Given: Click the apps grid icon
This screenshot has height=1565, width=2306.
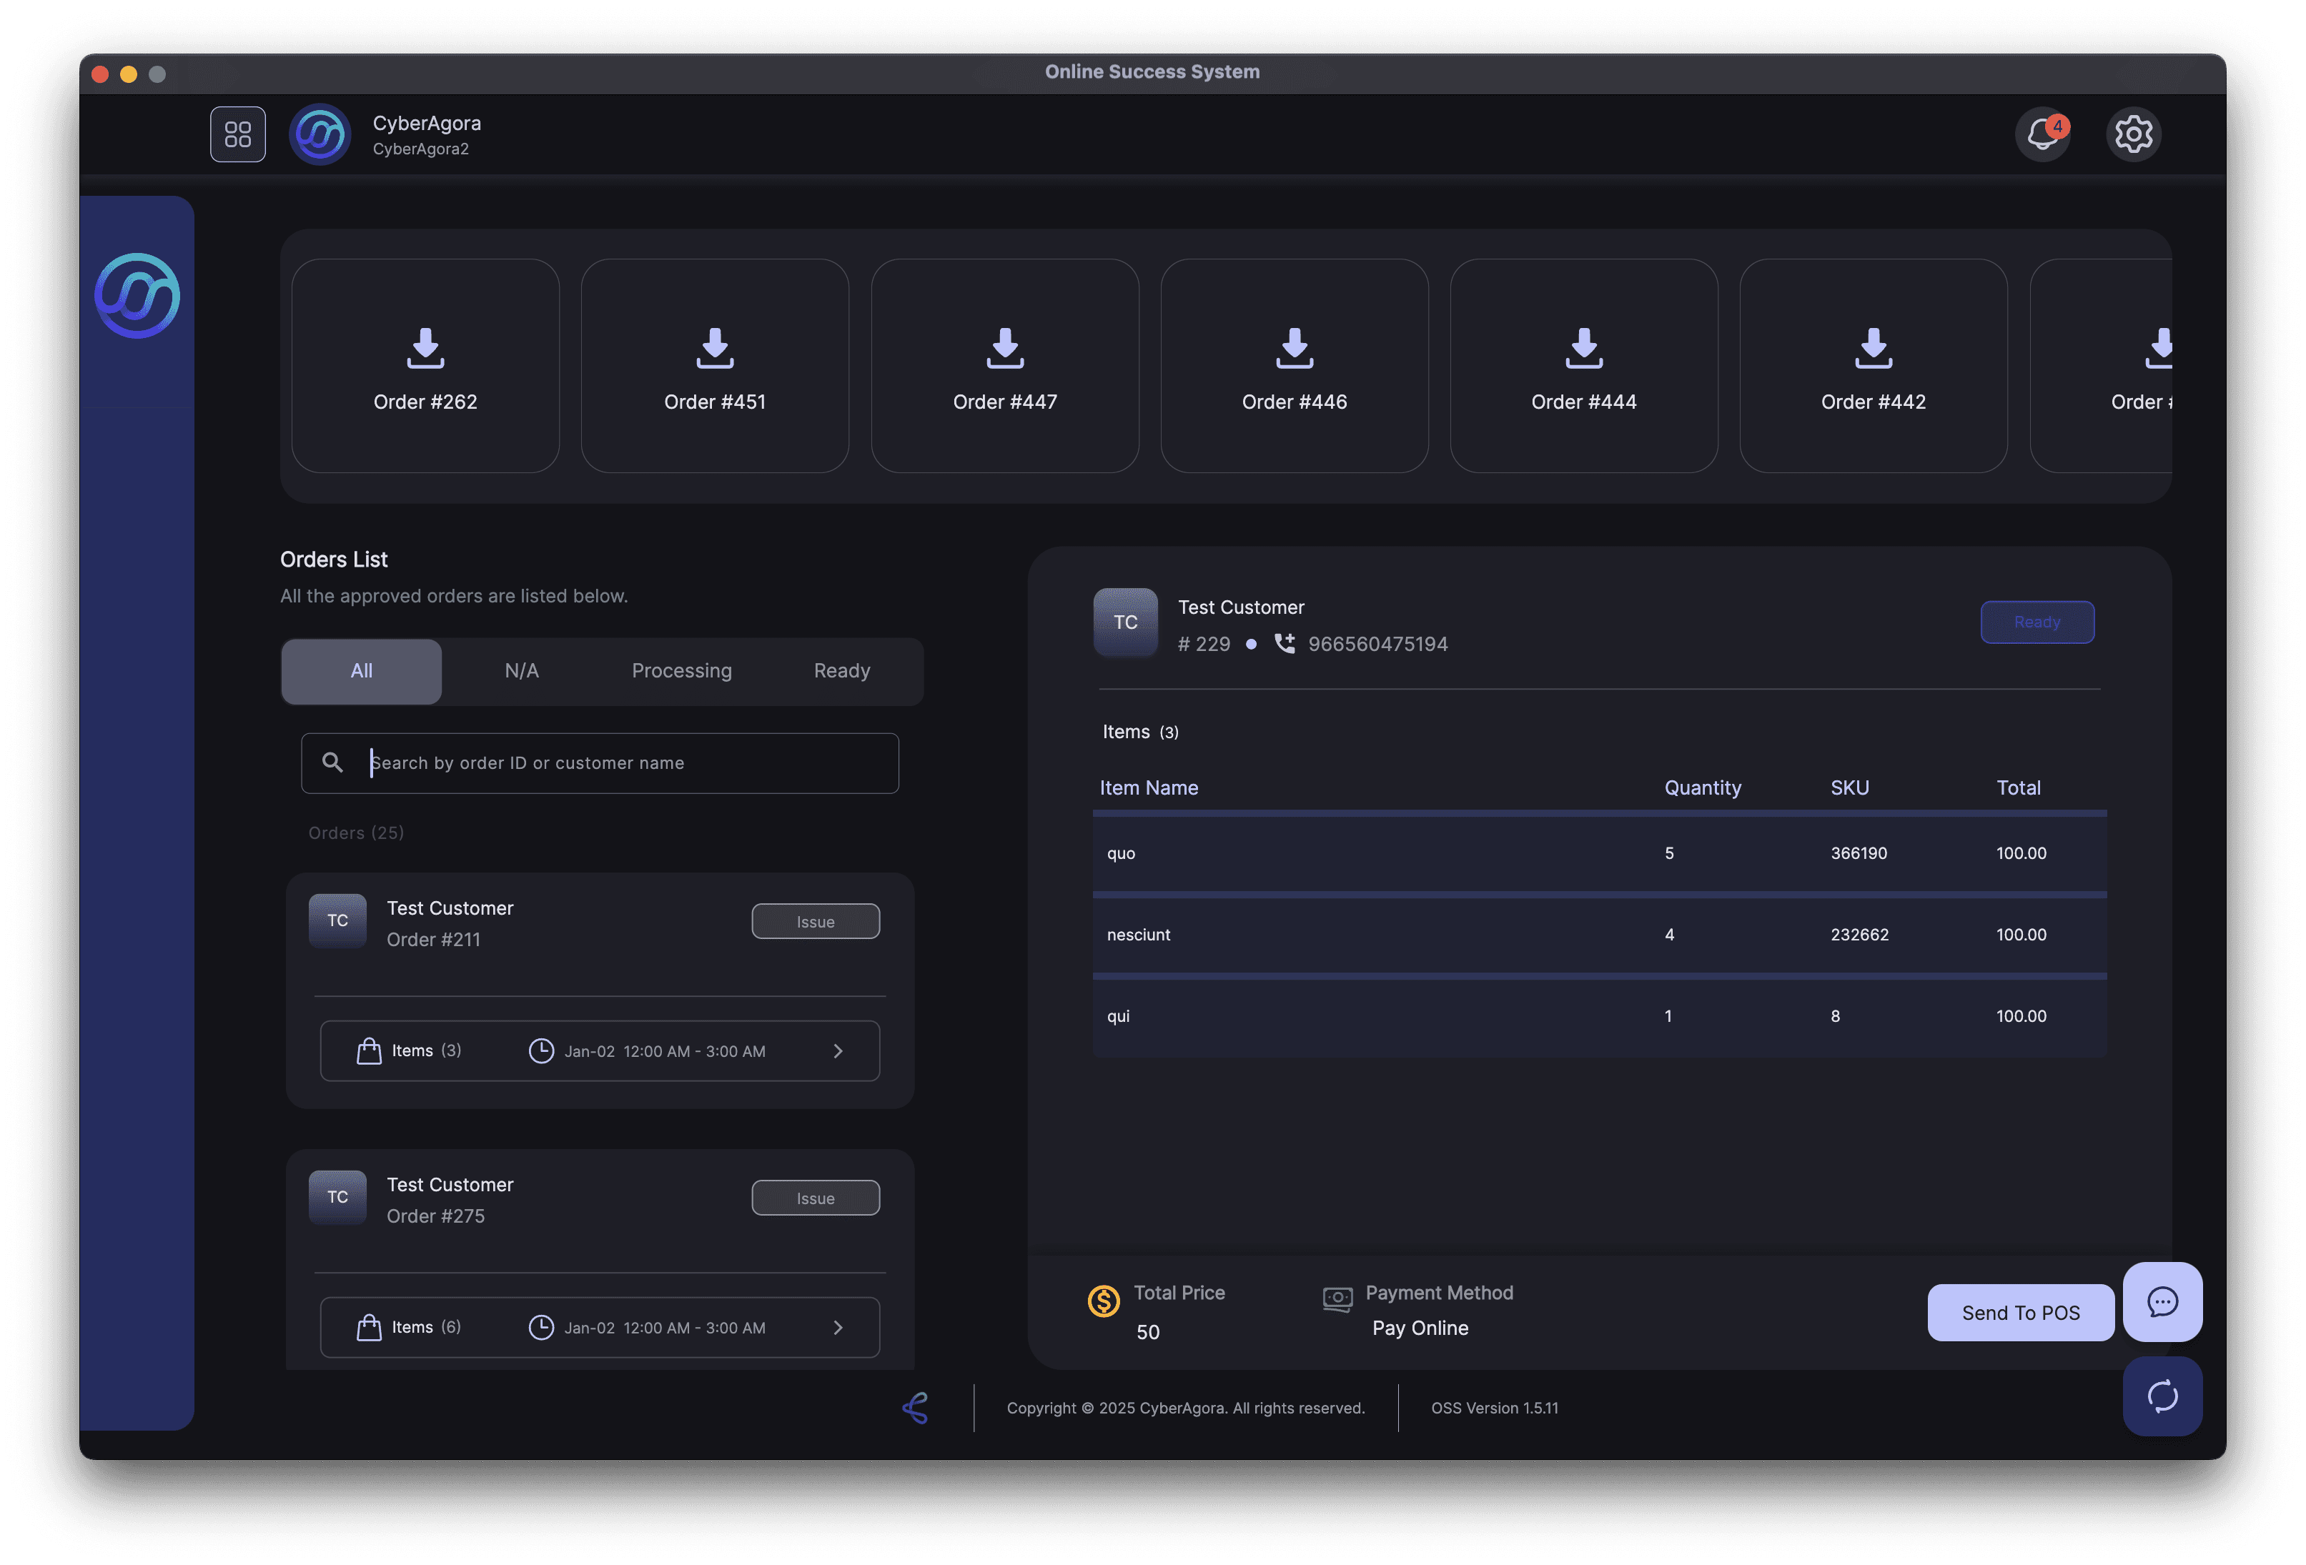Looking at the screenshot, I should 238,134.
